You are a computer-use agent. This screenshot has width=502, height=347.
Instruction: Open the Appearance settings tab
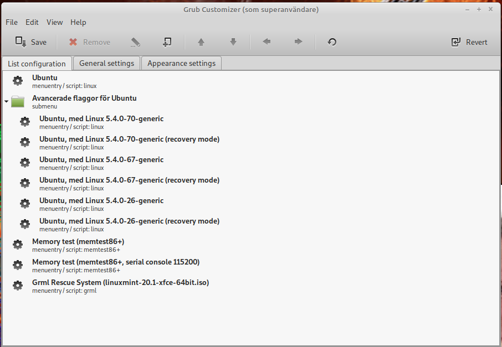pos(182,63)
